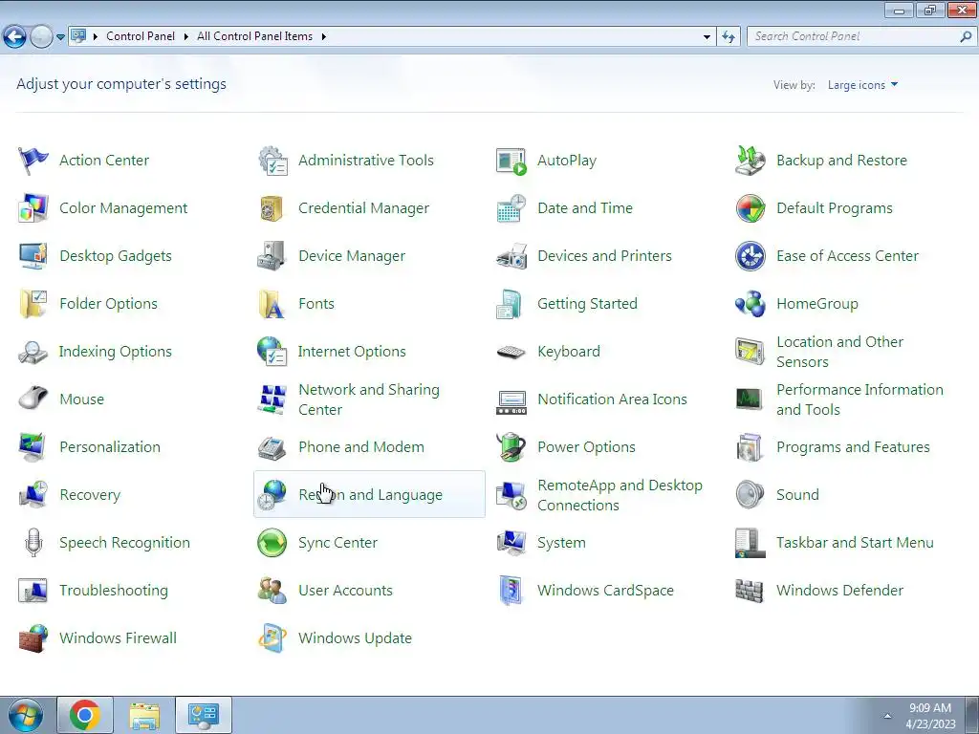Open the Mouse icon

coord(33,399)
